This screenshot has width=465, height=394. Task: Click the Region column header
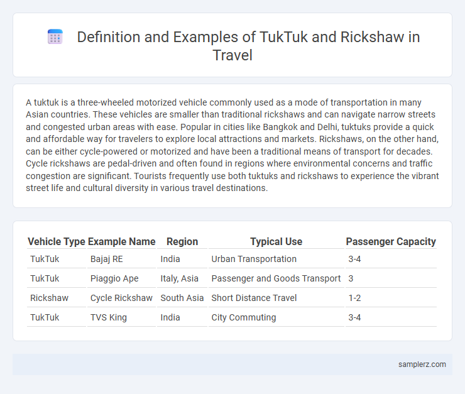point(182,242)
